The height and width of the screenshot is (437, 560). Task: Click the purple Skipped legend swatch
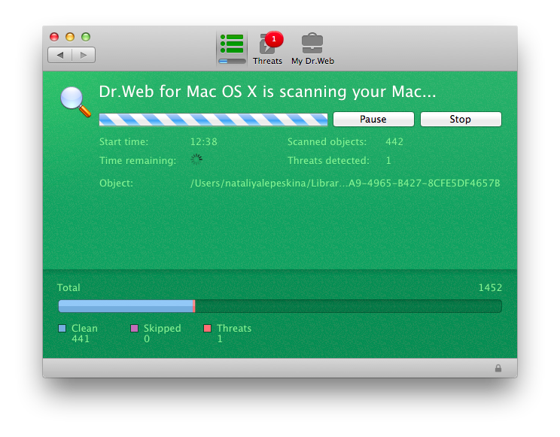click(x=134, y=328)
